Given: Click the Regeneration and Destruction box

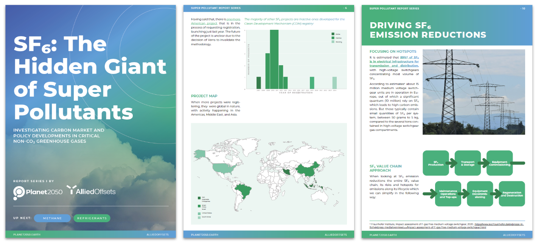Looking at the screenshot, I should [512, 194].
